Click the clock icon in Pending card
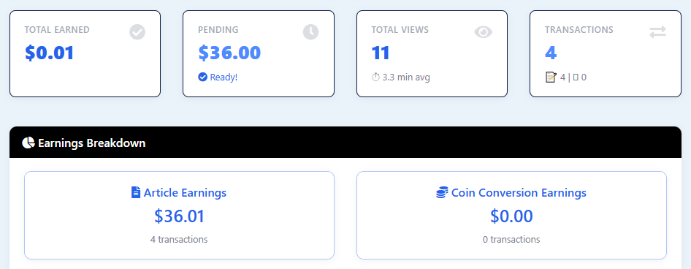The image size is (691, 269). pos(310,32)
